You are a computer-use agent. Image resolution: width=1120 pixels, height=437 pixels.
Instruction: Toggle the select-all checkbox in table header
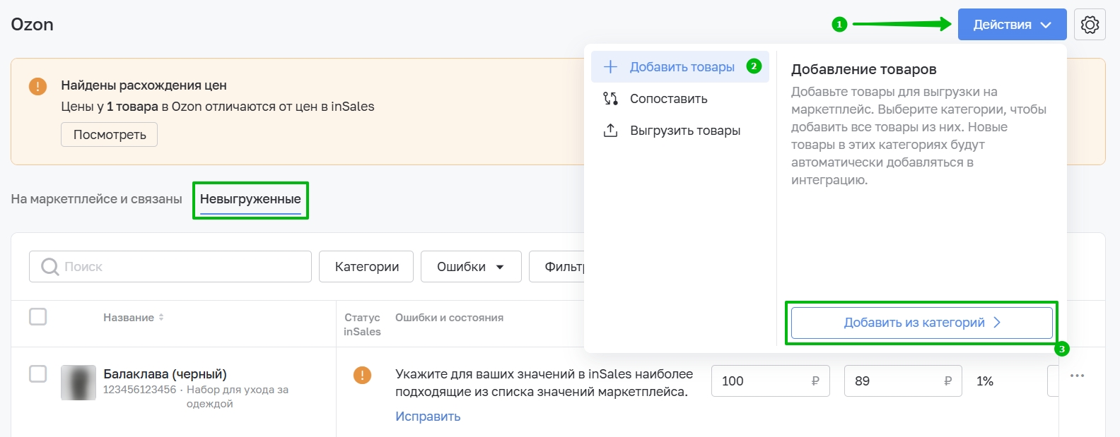38,317
